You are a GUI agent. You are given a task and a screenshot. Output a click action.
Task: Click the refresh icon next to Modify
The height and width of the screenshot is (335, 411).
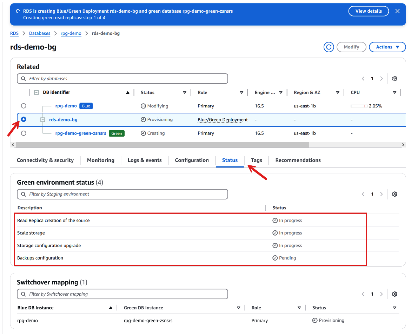[329, 47]
